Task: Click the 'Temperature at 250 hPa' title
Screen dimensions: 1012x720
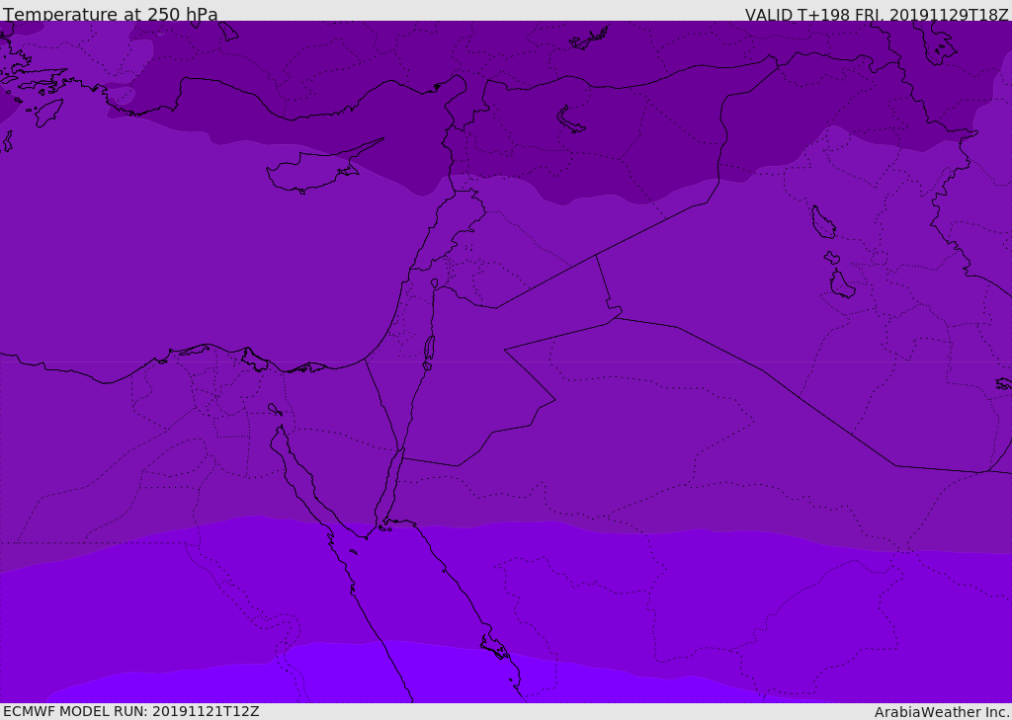Action: (111, 14)
